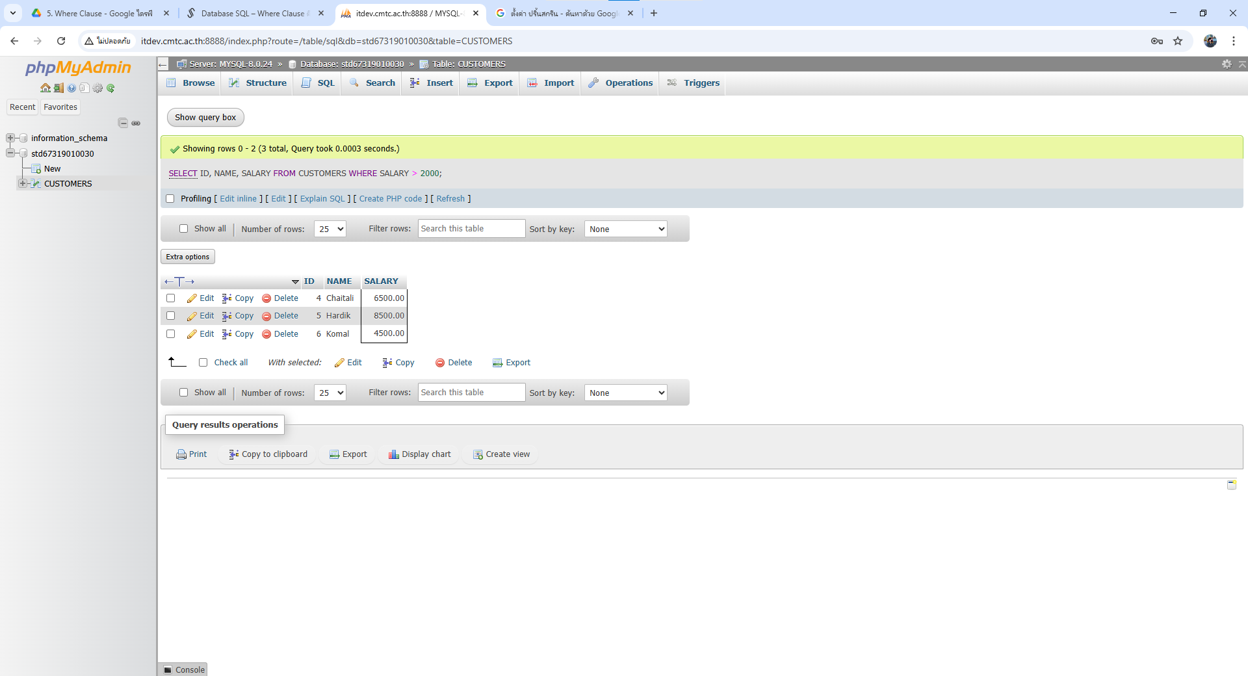Open the Operations tab
Screen dimensions: 1248x676
coord(621,83)
